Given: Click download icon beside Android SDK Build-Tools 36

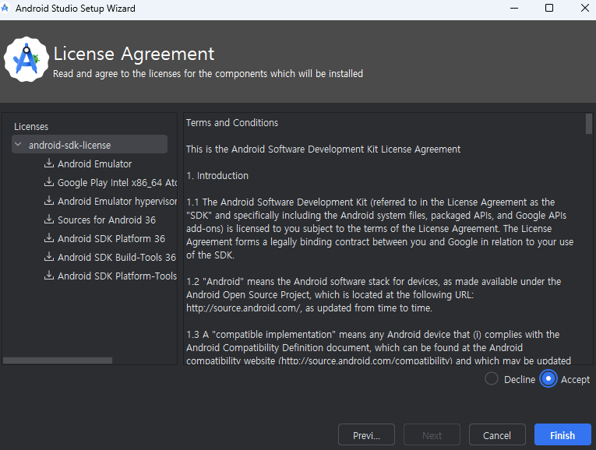Looking at the screenshot, I should point(48,257).
